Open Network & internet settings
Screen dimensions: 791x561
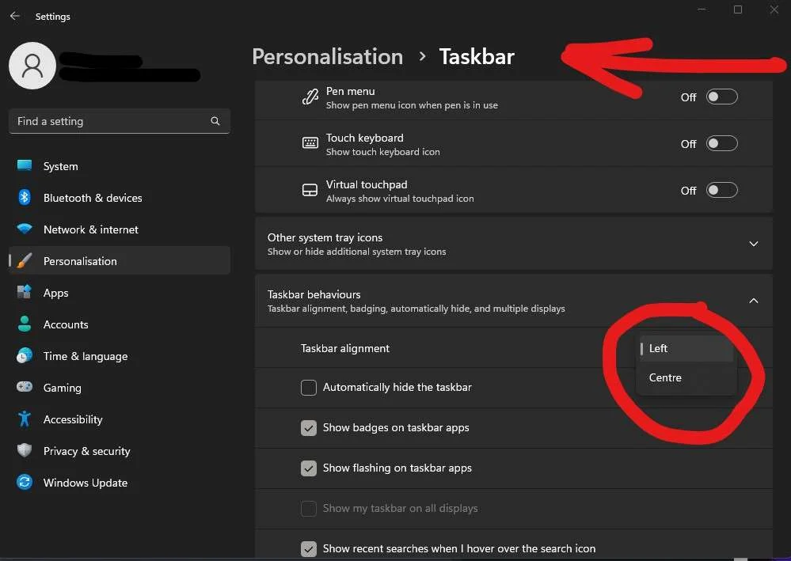tap(120, 229)
